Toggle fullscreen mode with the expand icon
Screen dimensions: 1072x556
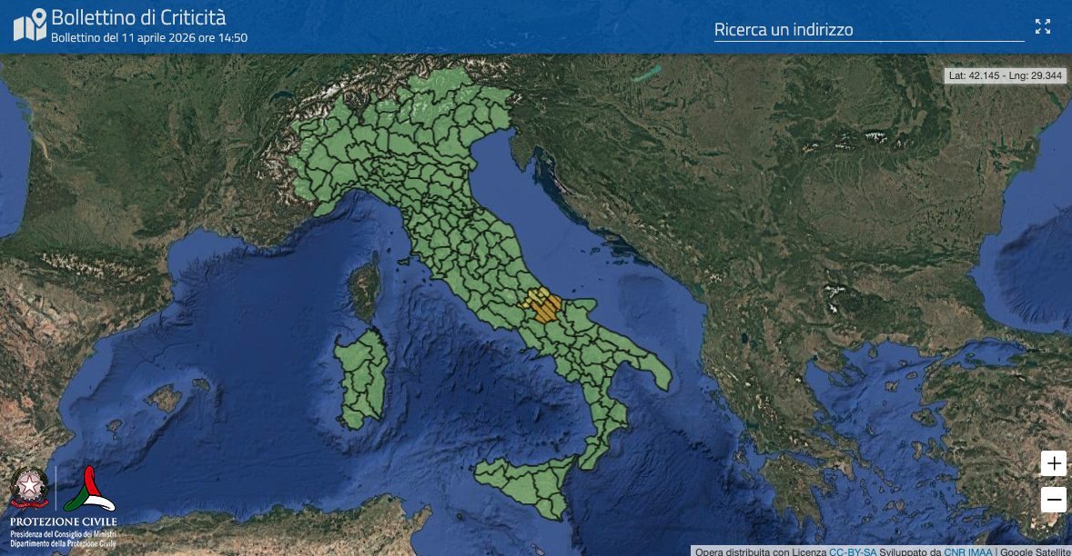(1043, 27)
